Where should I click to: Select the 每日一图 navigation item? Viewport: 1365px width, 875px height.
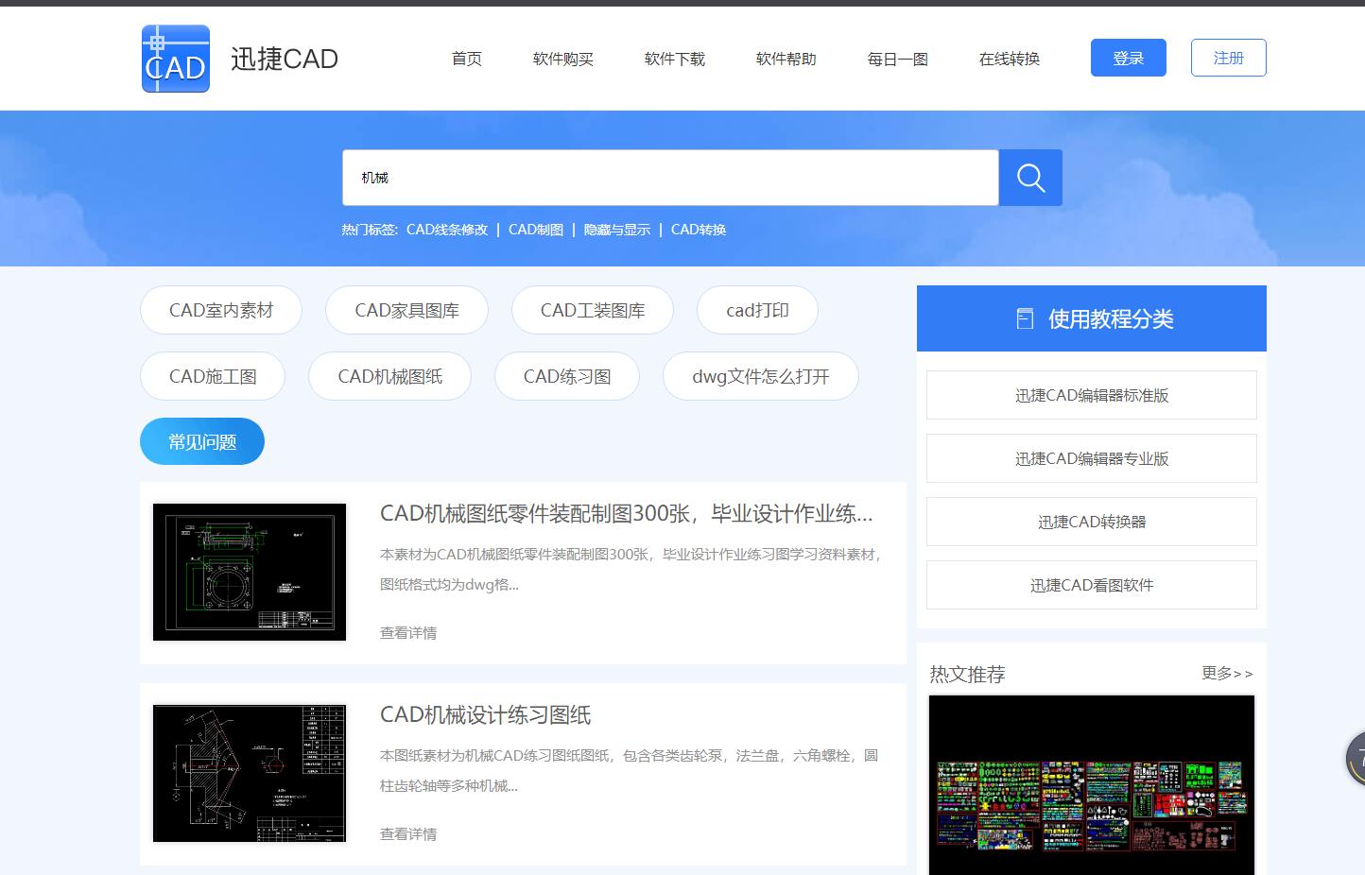(895, 58)
